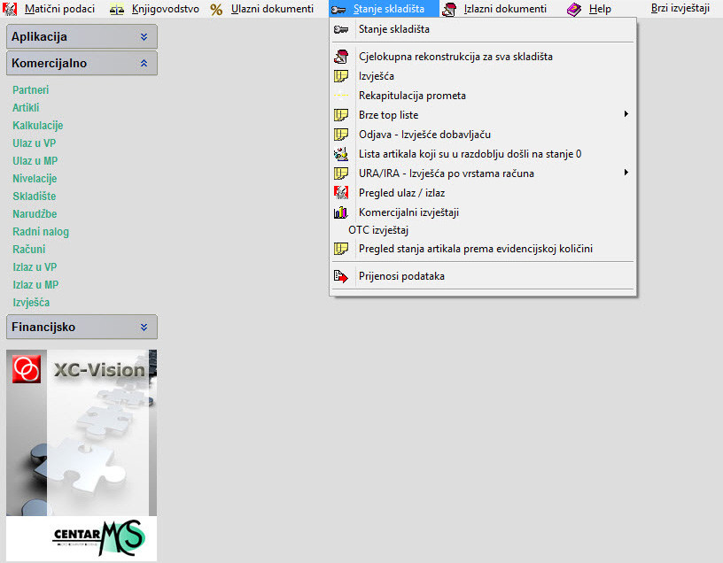The width and height of the screenshot is (723, 563).
Task: Open the Ulazni dokumenti menu
Action: 272,9
